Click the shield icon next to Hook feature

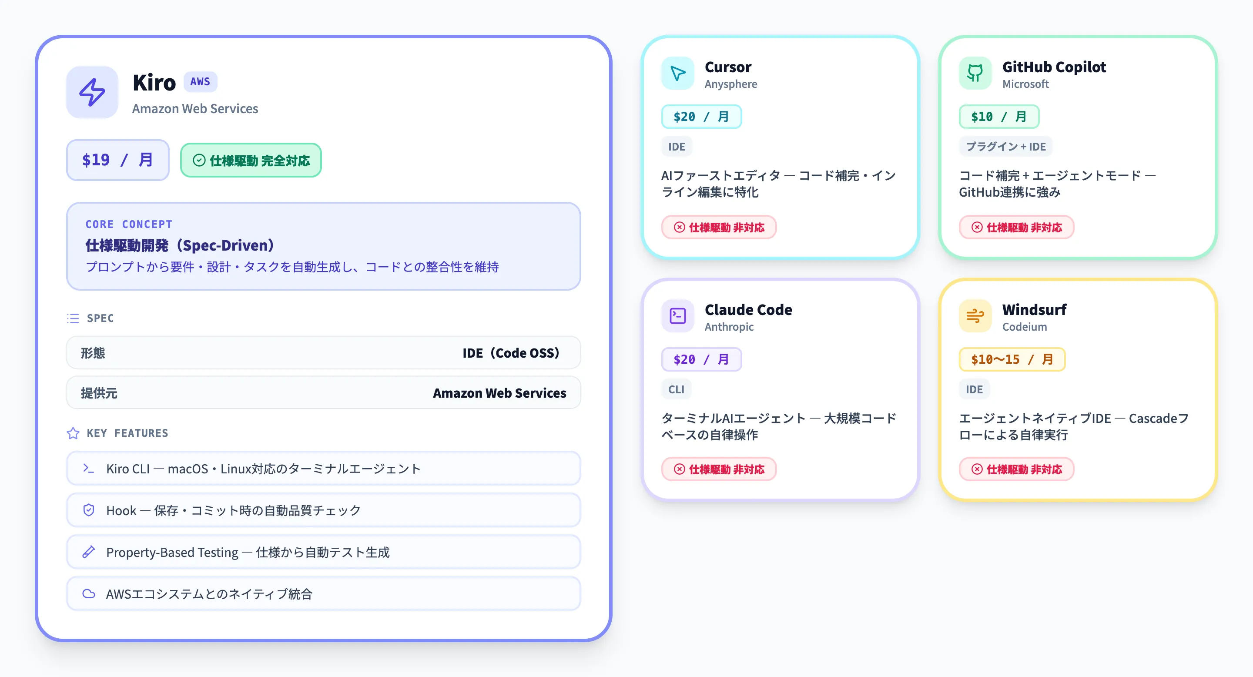[x=88, y=509]
